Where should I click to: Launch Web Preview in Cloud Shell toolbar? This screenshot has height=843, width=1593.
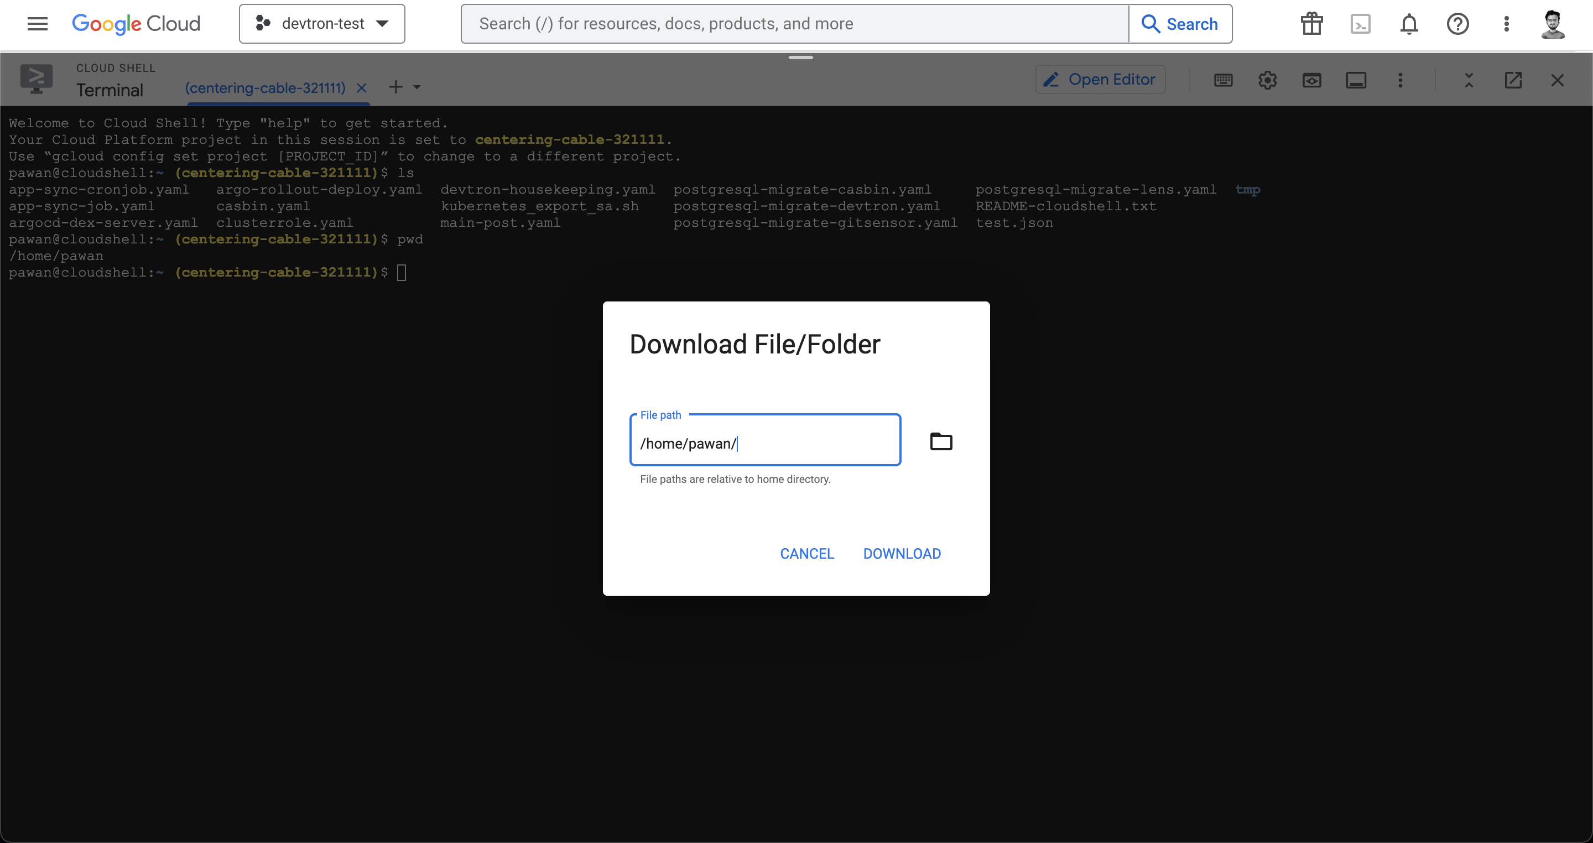point(1312,80)
